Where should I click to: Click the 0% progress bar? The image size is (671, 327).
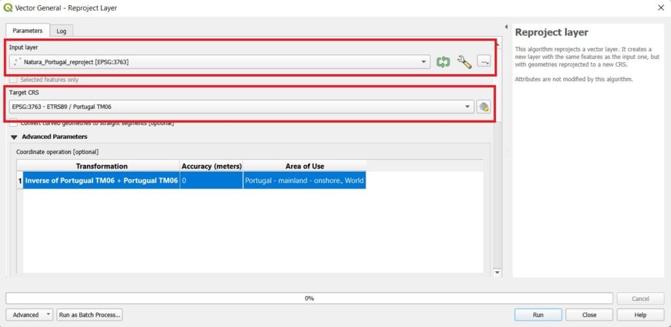click(309, 298)
